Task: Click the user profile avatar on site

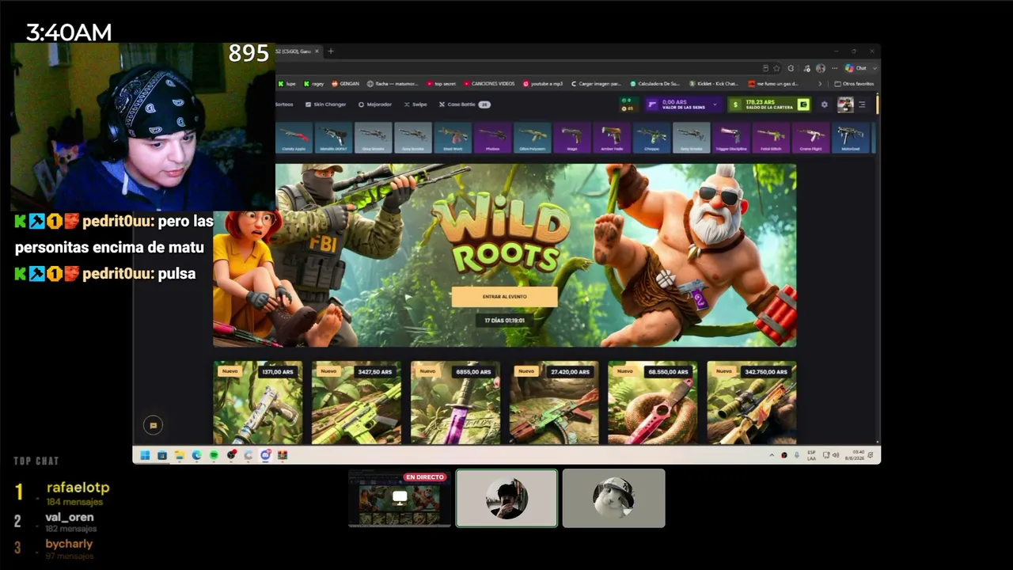Action: tap(845, 104)
